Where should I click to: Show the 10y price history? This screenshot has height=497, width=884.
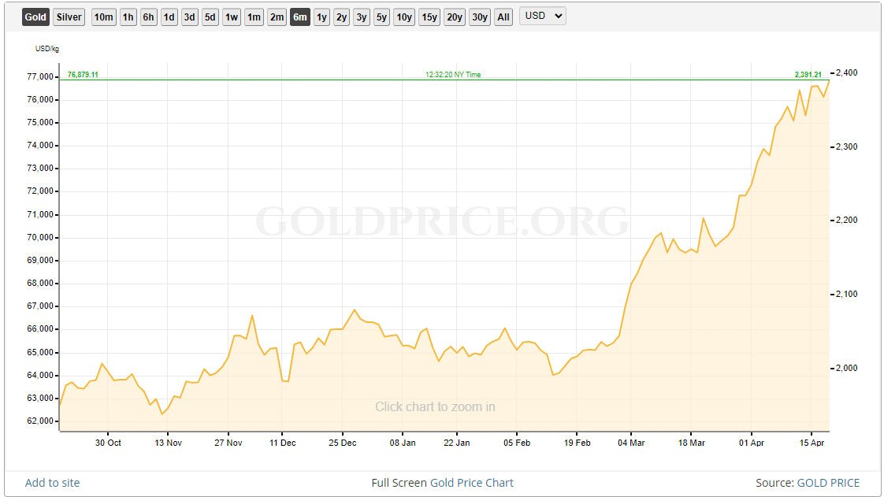404,17
